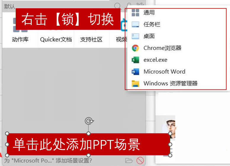Choose Microsoft Word from scene list
230x166 pixels.
click(164, 71)
